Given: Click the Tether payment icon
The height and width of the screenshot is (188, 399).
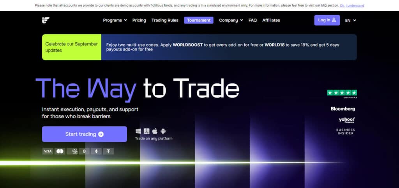Looking at the screenshot, I should tap(108, 151).
